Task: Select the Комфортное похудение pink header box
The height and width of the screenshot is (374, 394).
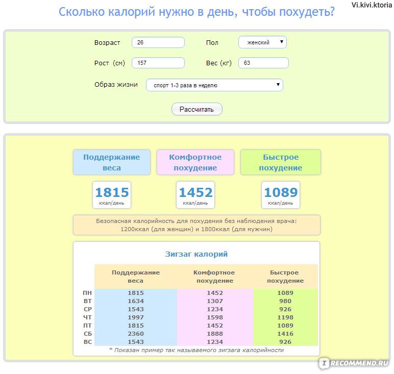Action: click(195, 162)
